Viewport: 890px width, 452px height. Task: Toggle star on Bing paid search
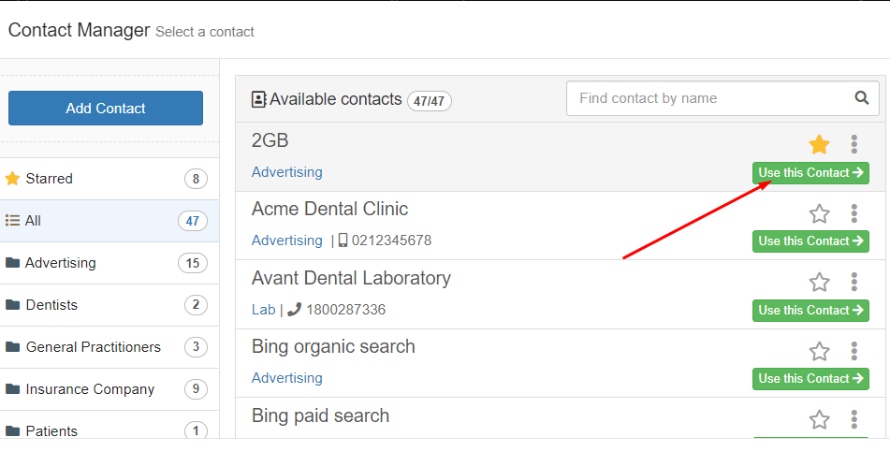(x=819, y=420)
